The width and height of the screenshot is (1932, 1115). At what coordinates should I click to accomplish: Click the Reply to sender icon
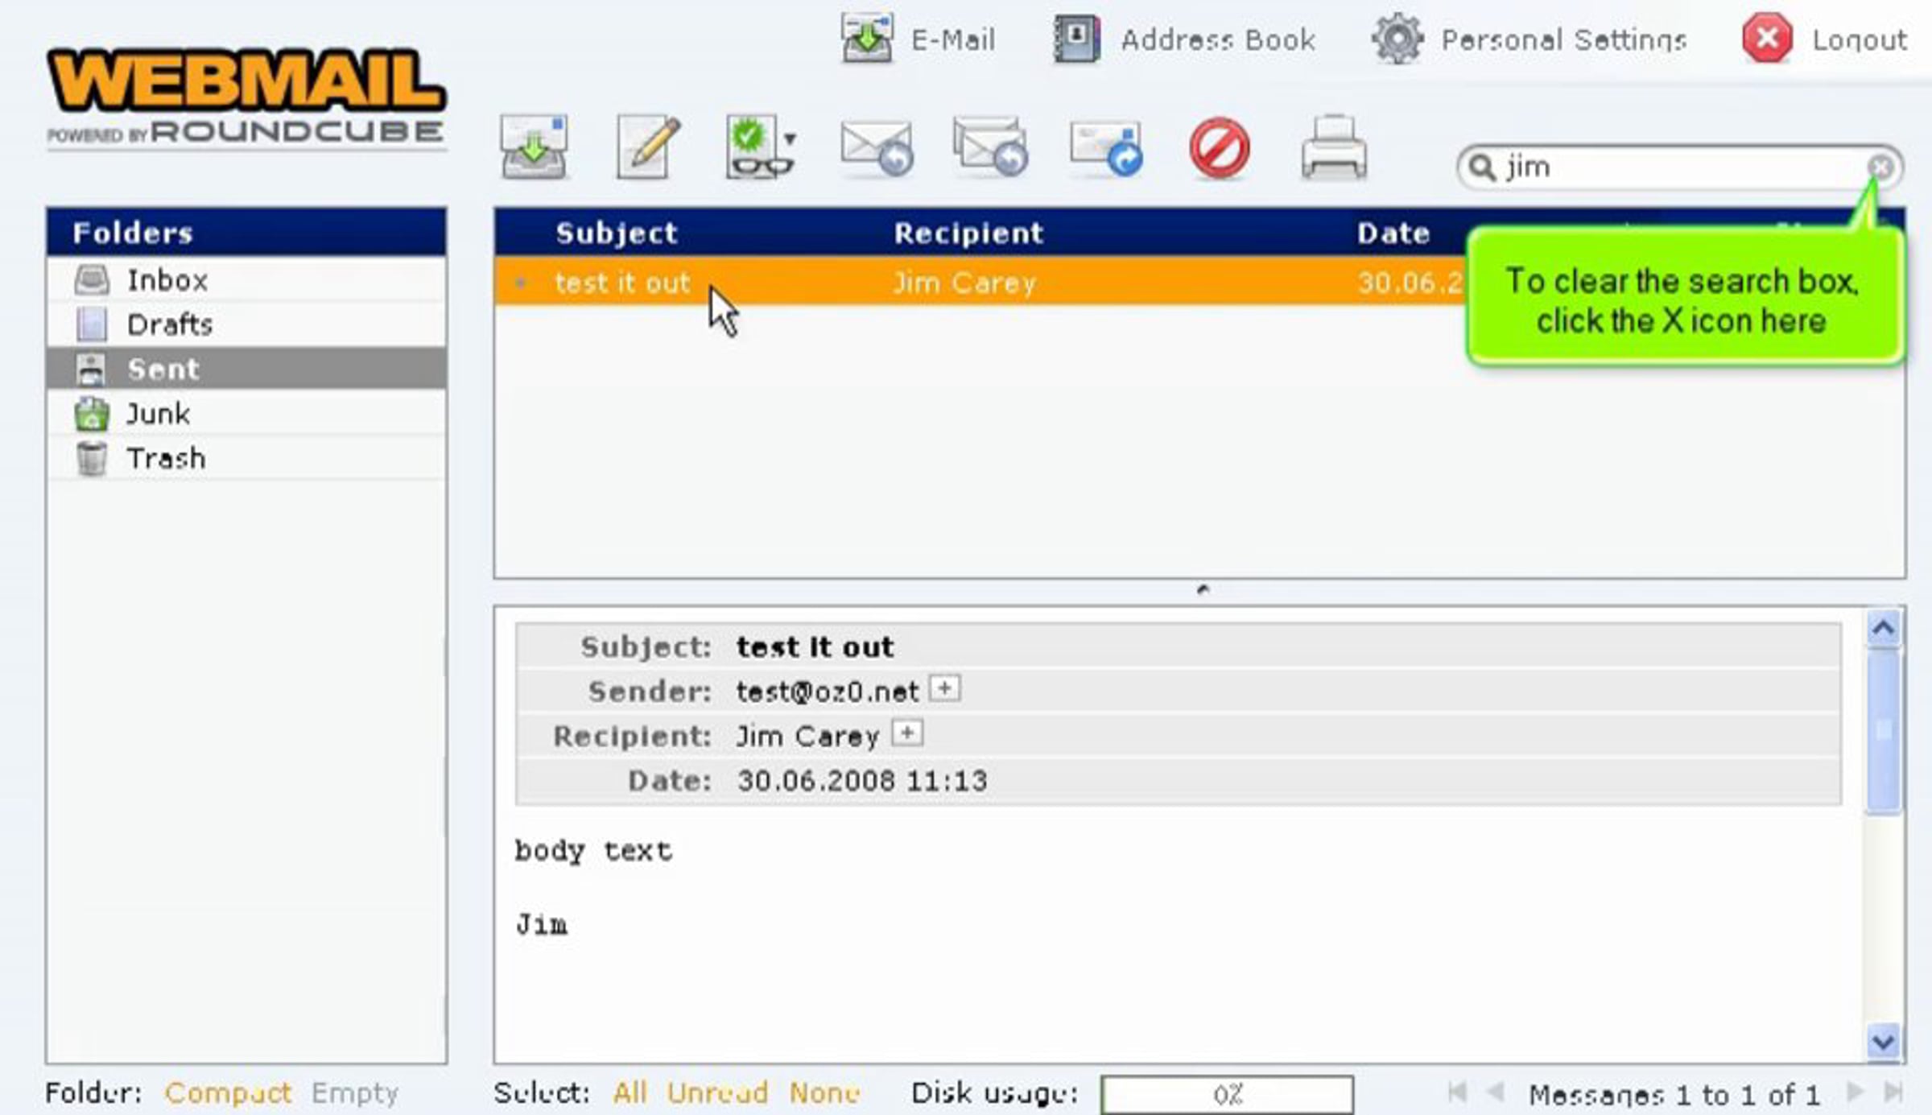876,147
